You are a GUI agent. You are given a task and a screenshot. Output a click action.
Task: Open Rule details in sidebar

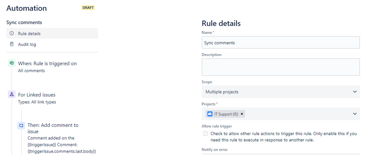coord(52,33)
